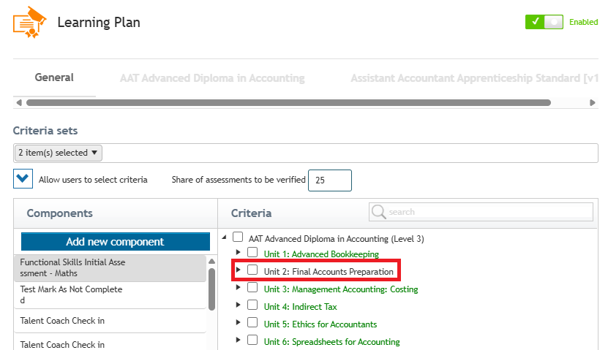Click Unit 3: Management Accounting: Costing label
The image size is (608, 350).
341,289
